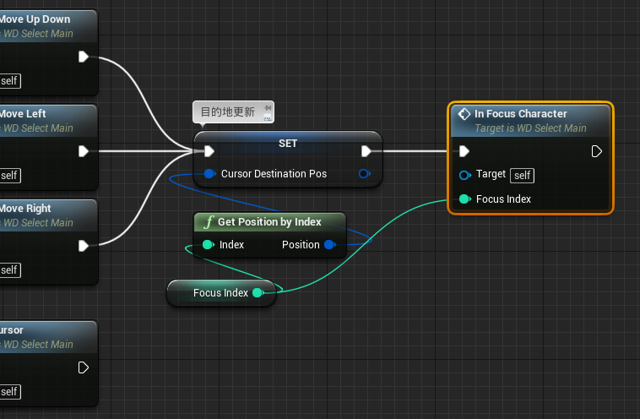Toggle the pin icon on the comment bubble

click(268, 108)
